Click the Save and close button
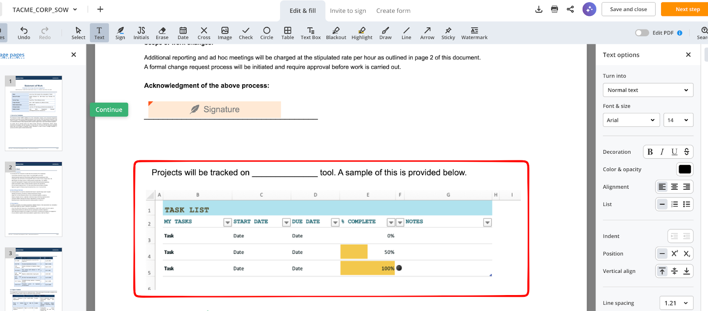Screen dimensions: 708x311 pos(628,9)
